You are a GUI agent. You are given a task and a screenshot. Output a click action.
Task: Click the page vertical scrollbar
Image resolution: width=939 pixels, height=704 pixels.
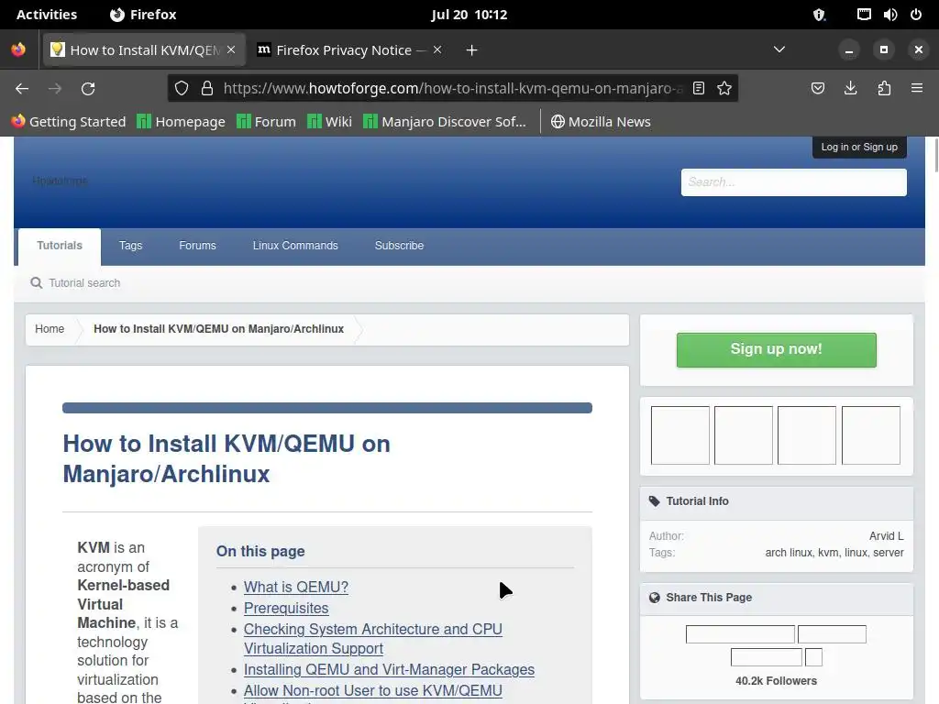coord(936,154)
